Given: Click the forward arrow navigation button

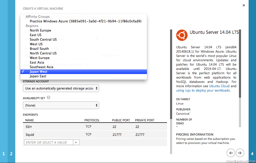Looking at the screenshot, I should pos(240,153).
